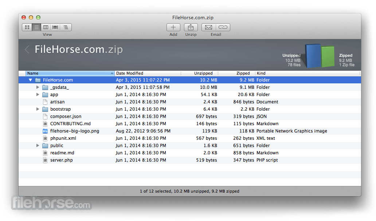Click the phpunit.xml file icon
This screenshot has height=221, width=376.
click(45, 138)
